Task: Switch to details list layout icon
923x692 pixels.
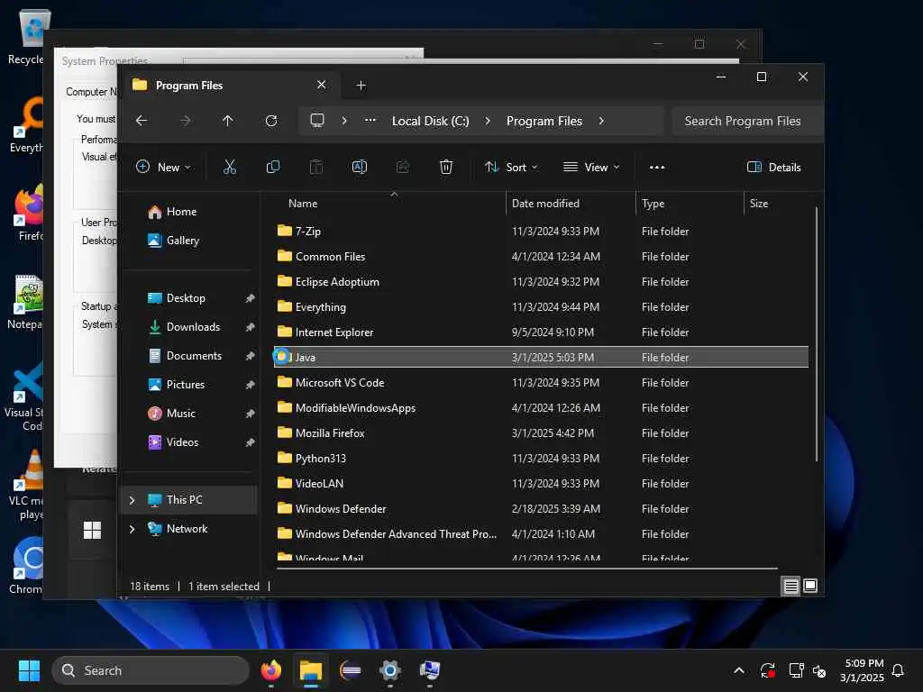Action: coord(791,586)
